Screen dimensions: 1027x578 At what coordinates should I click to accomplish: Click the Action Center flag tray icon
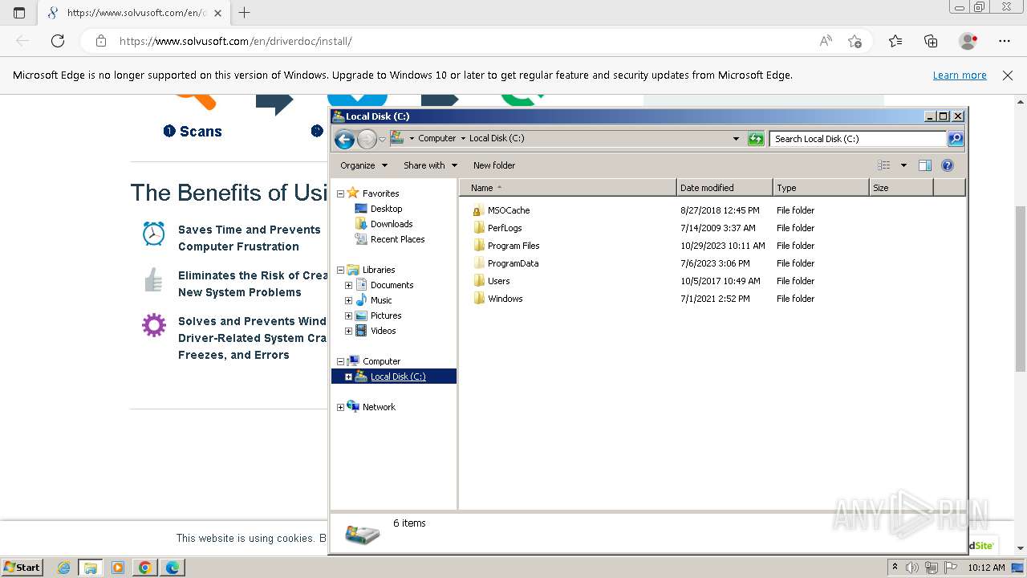951,568
